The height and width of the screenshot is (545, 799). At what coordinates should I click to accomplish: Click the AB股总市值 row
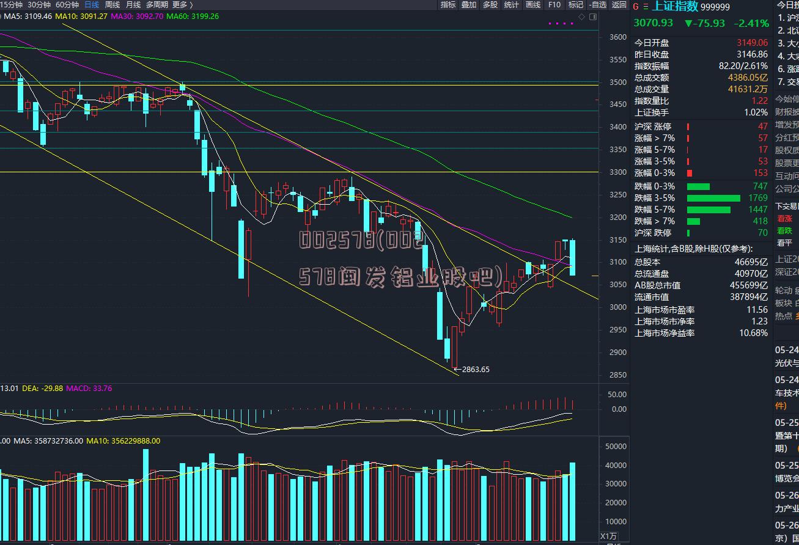click(x=701, y=285)
